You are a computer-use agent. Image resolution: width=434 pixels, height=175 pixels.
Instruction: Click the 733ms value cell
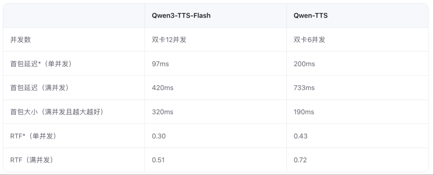[304, 88]
